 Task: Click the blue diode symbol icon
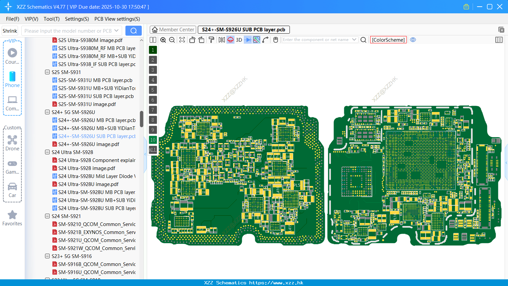pyautogui.click(x=248, y=40)
